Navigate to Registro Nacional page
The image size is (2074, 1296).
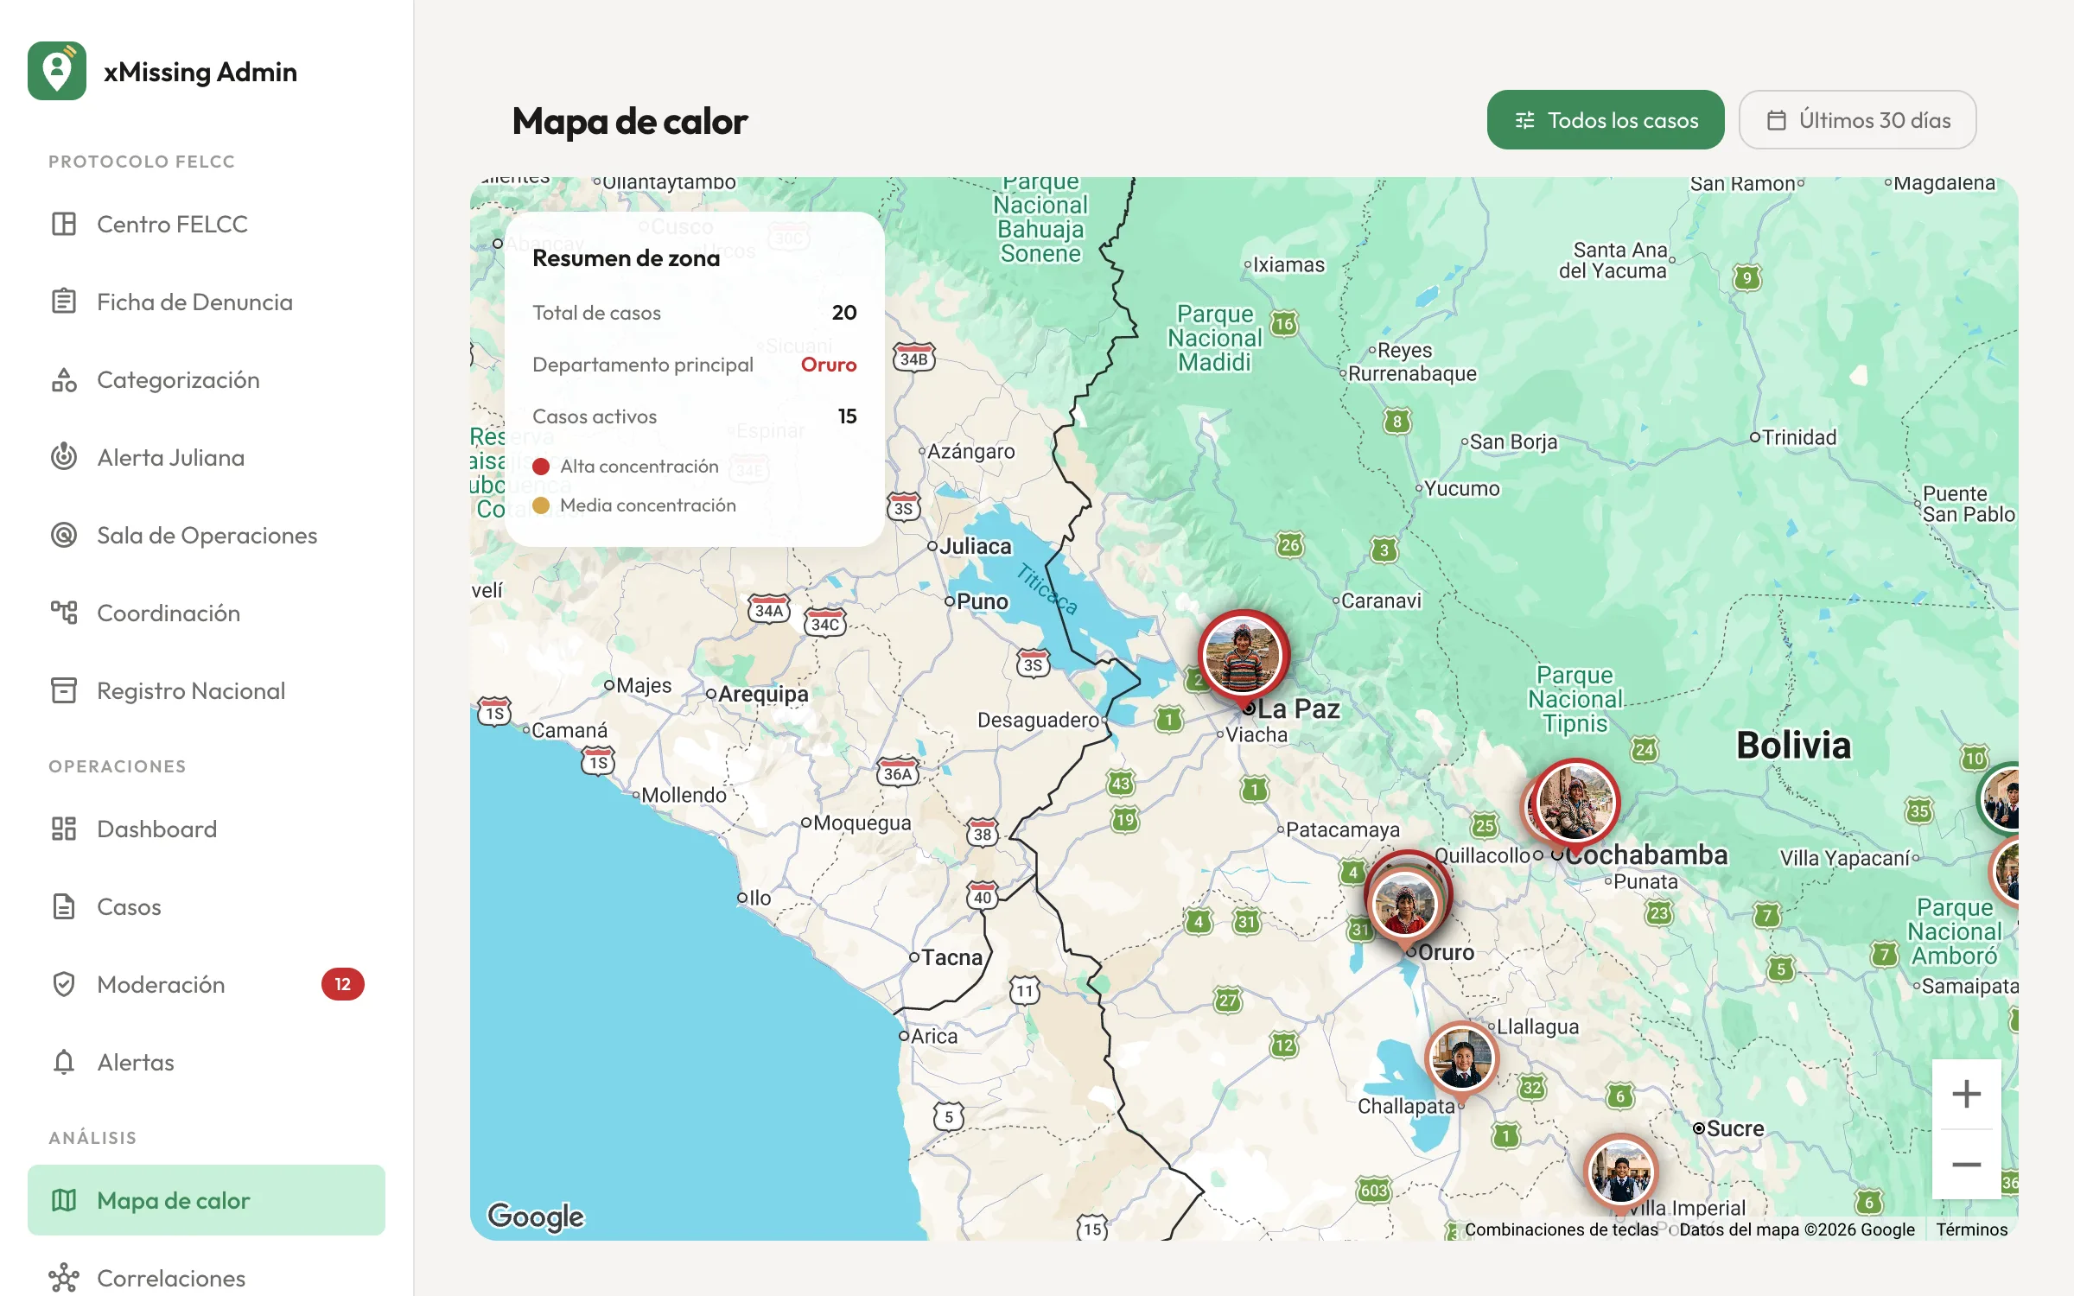(x=207, y=690)
